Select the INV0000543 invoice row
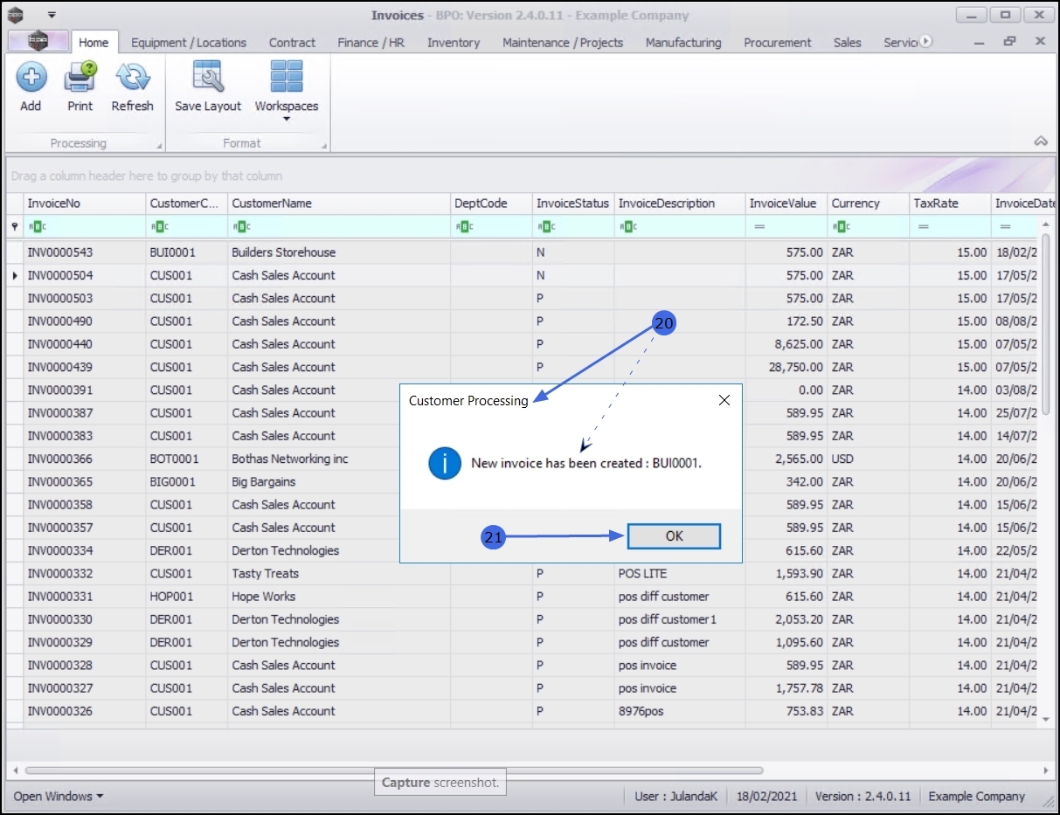The image size is (1060, 815). (x=59, y=252)
